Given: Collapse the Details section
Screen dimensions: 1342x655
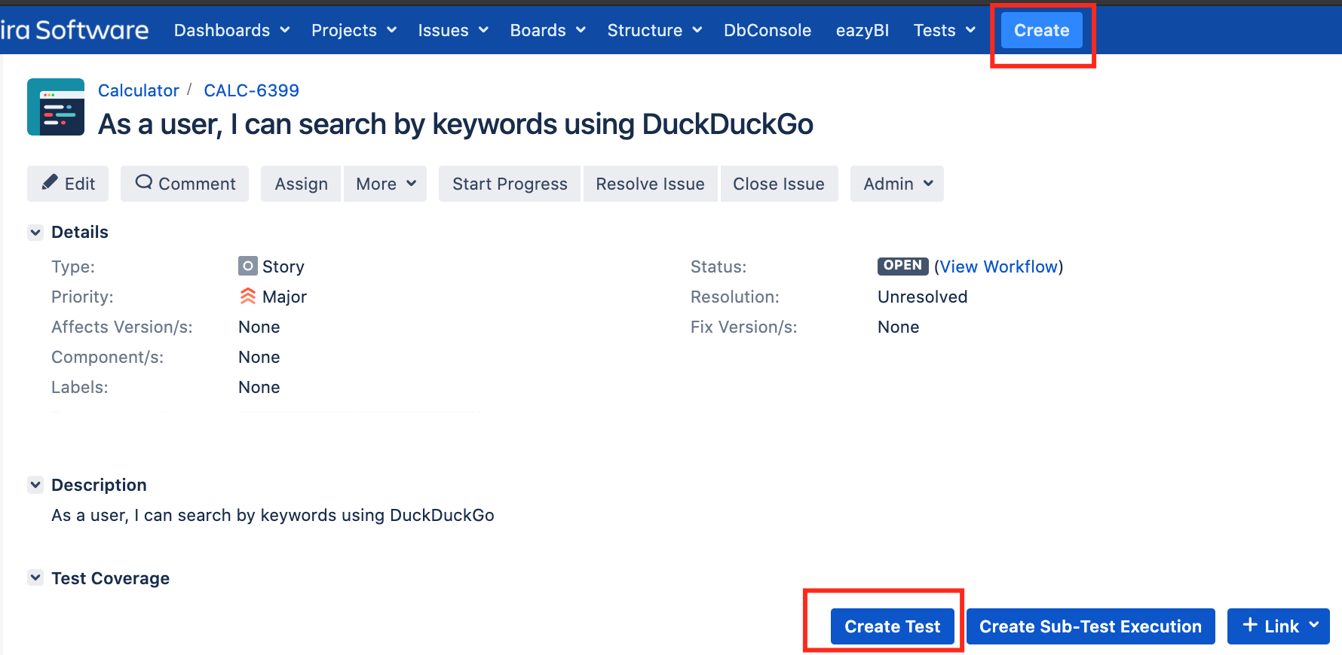Looking at the screenshot, I should (x=35, y=232).
